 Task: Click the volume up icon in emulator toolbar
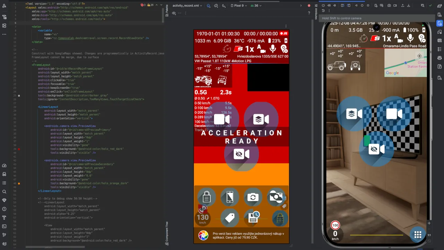click(329, 5)
